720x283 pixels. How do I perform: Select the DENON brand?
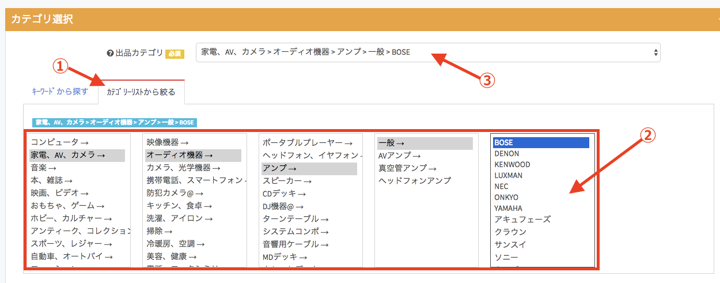click(x=506, y=154)
